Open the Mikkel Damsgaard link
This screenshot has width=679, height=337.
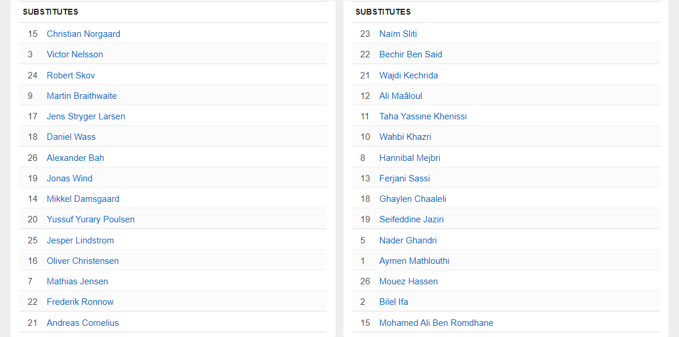(x=82, y=199)
